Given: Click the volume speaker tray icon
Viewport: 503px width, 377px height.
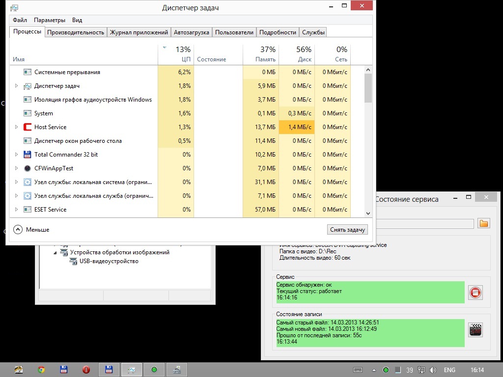Looking at the screenshot, I should click(433, 370).
